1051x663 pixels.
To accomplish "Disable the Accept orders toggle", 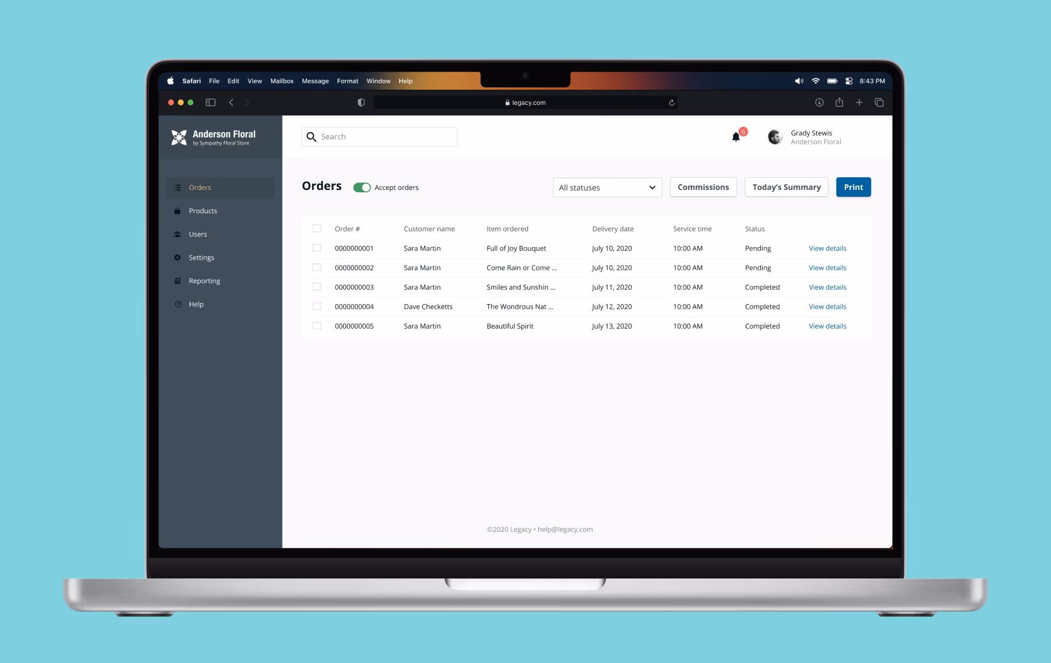I will [362, 187].
